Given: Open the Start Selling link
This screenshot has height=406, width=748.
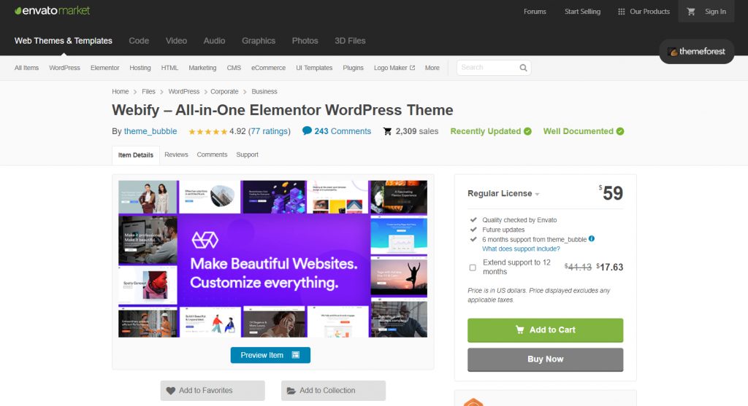Looking at the screenshot, I should tap(582, 12).
